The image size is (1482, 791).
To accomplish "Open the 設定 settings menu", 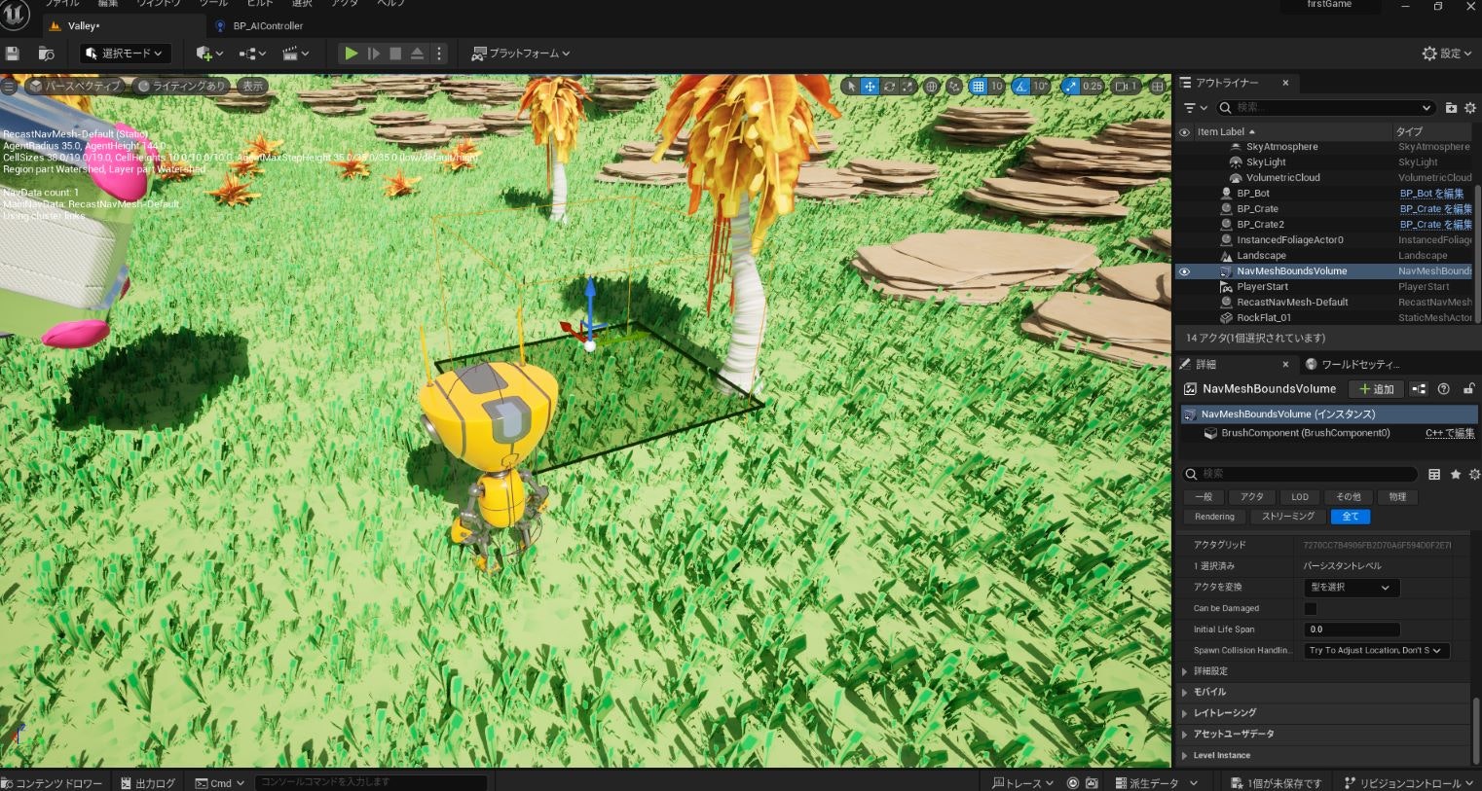I will [1448, 54].
